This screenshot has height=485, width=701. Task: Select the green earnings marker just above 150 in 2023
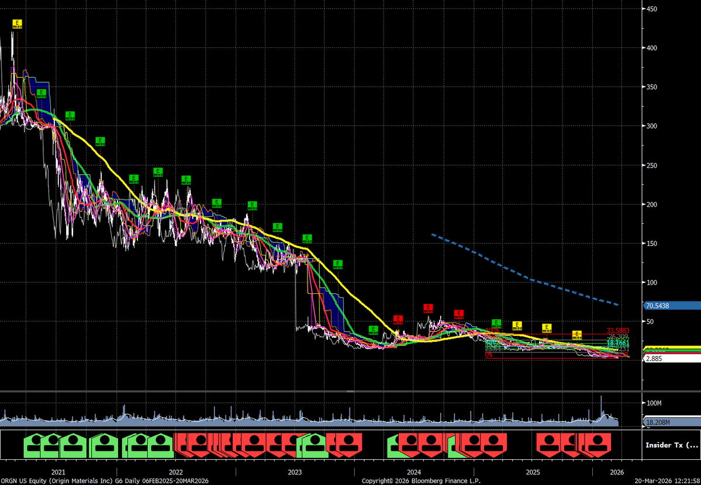[x=307, y=238]
